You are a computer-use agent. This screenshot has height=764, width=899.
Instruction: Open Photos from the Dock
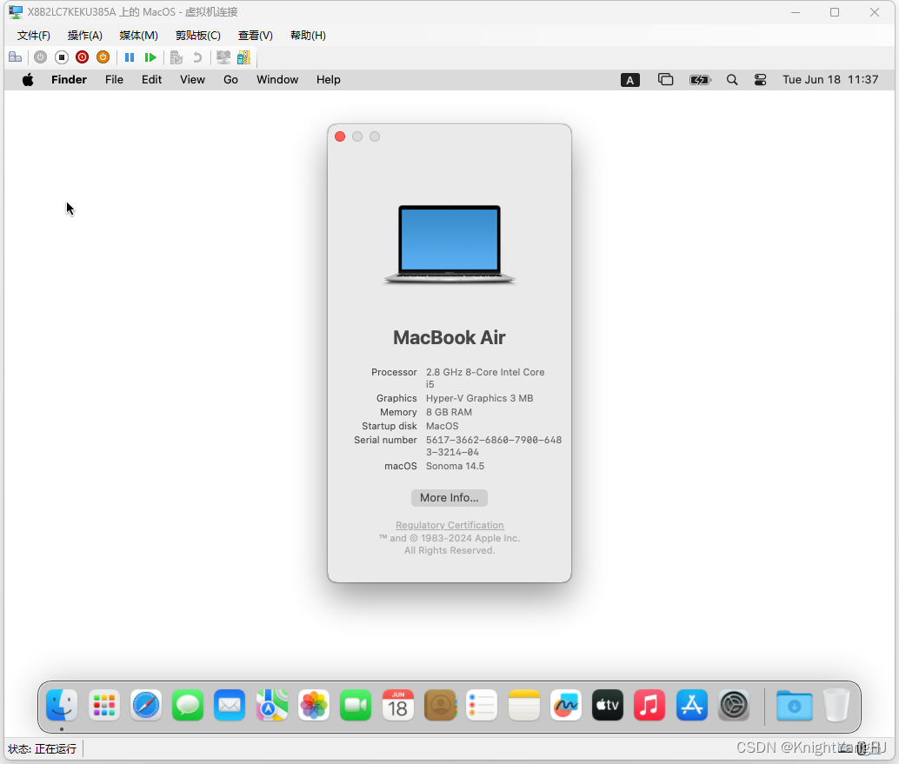[314, 706]
